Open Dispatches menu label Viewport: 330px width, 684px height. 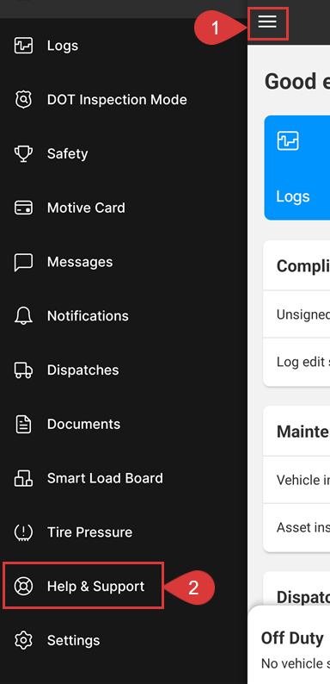click(x=82, y=370)
